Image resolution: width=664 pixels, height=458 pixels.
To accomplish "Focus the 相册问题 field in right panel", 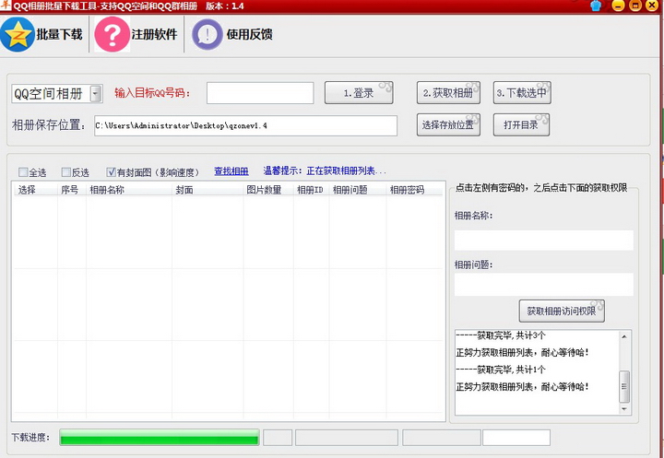I will [x=544, y=284].
